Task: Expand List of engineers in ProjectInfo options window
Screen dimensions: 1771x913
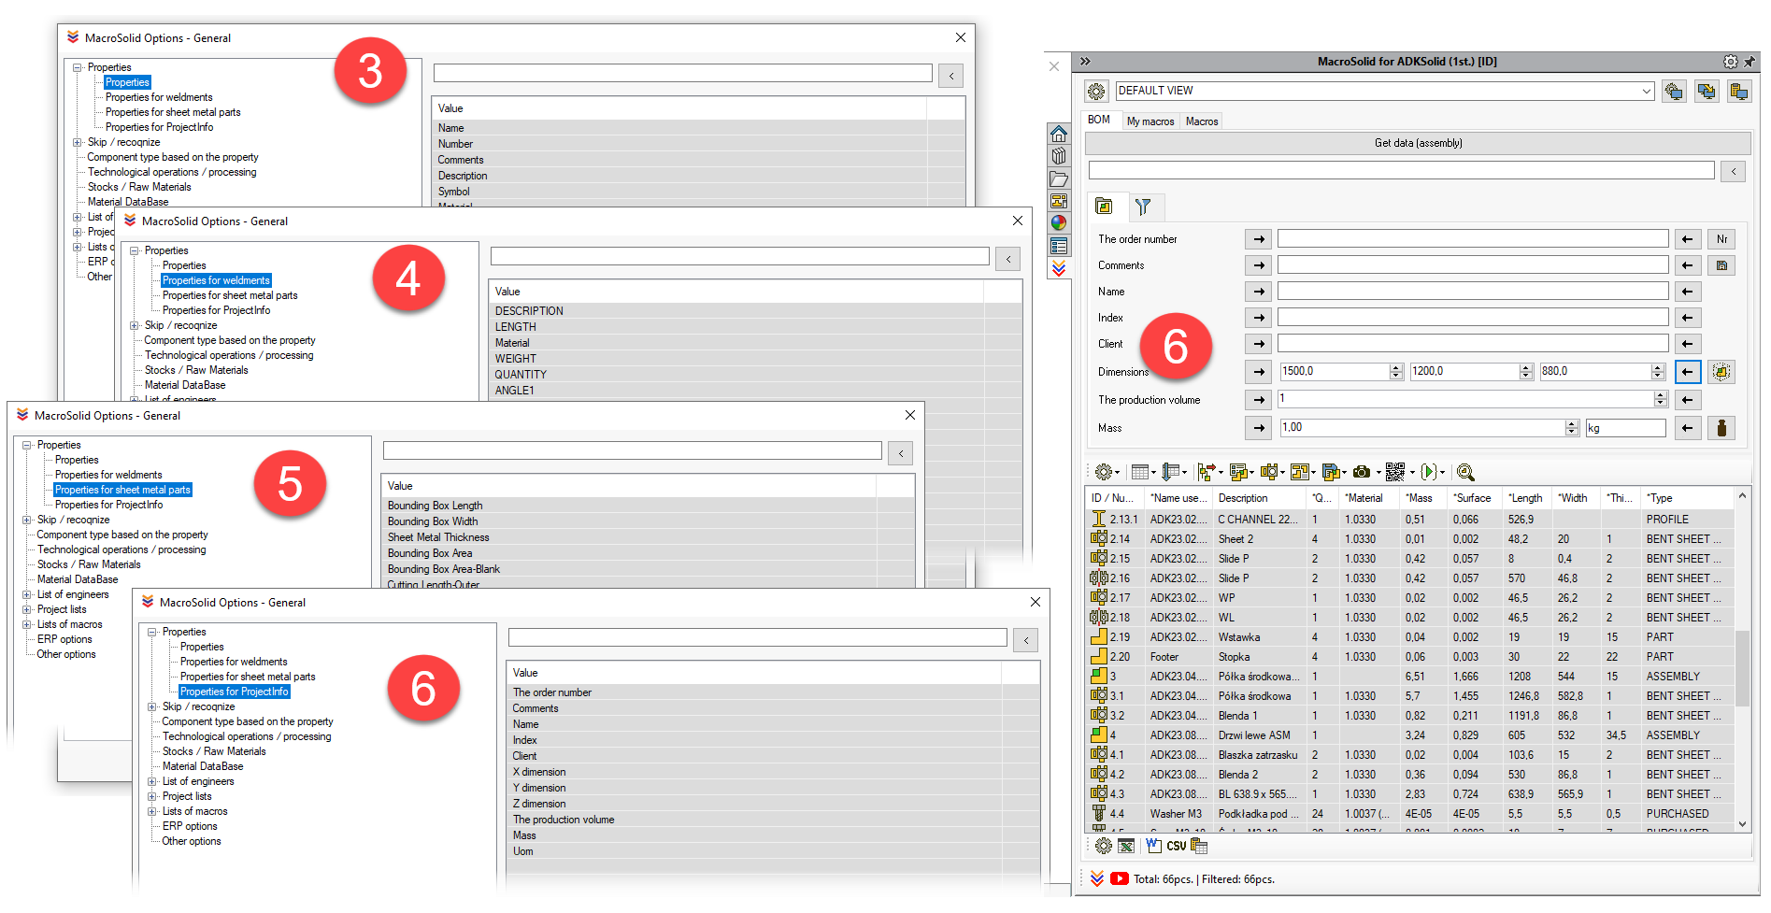Action: pos(152,782)
